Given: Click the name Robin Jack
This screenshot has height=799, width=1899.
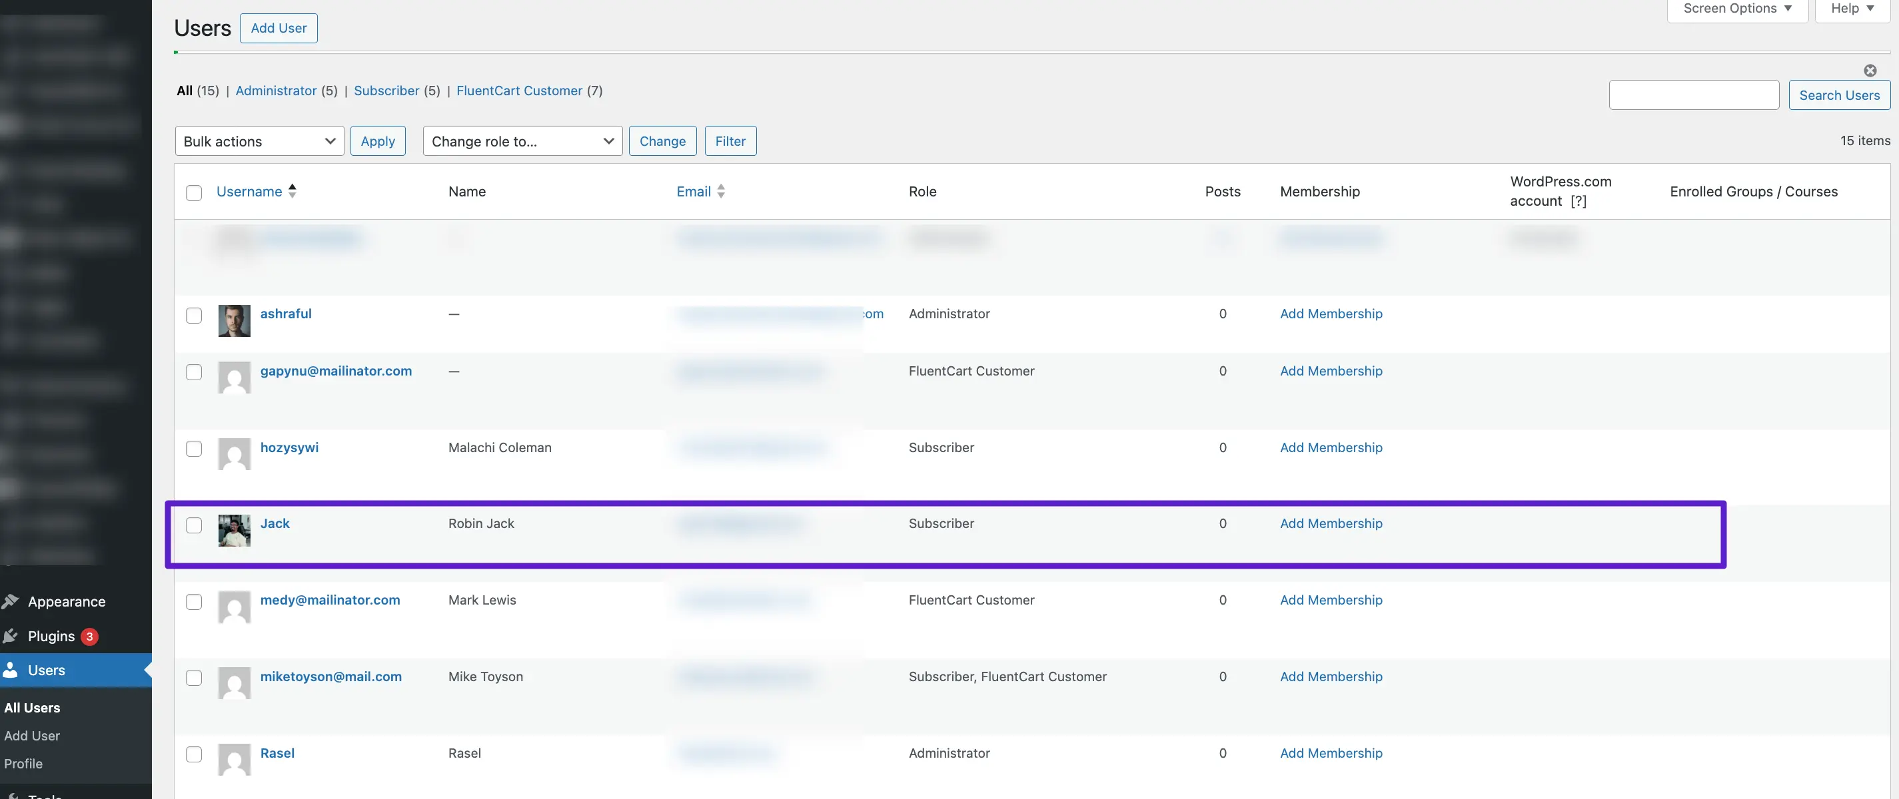Looking at the screenshot, I should 481,523.
